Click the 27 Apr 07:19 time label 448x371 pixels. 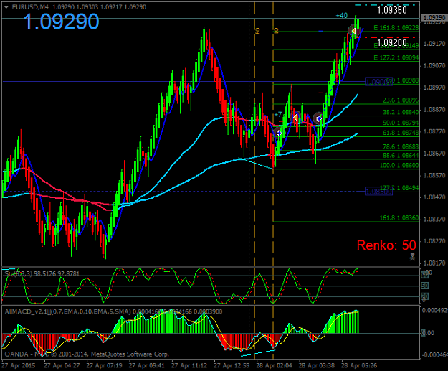click(104, 365)
